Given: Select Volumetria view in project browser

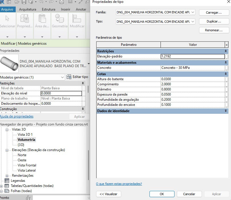Looking at the screenshot, I should point(26,140).
